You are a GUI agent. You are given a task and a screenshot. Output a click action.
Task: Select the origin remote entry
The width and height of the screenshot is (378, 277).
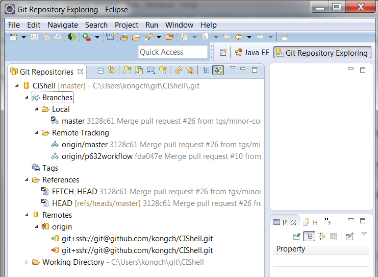point(57,227)
